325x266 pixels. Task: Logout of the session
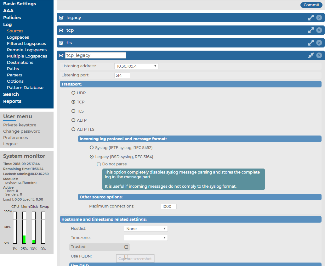11,144
